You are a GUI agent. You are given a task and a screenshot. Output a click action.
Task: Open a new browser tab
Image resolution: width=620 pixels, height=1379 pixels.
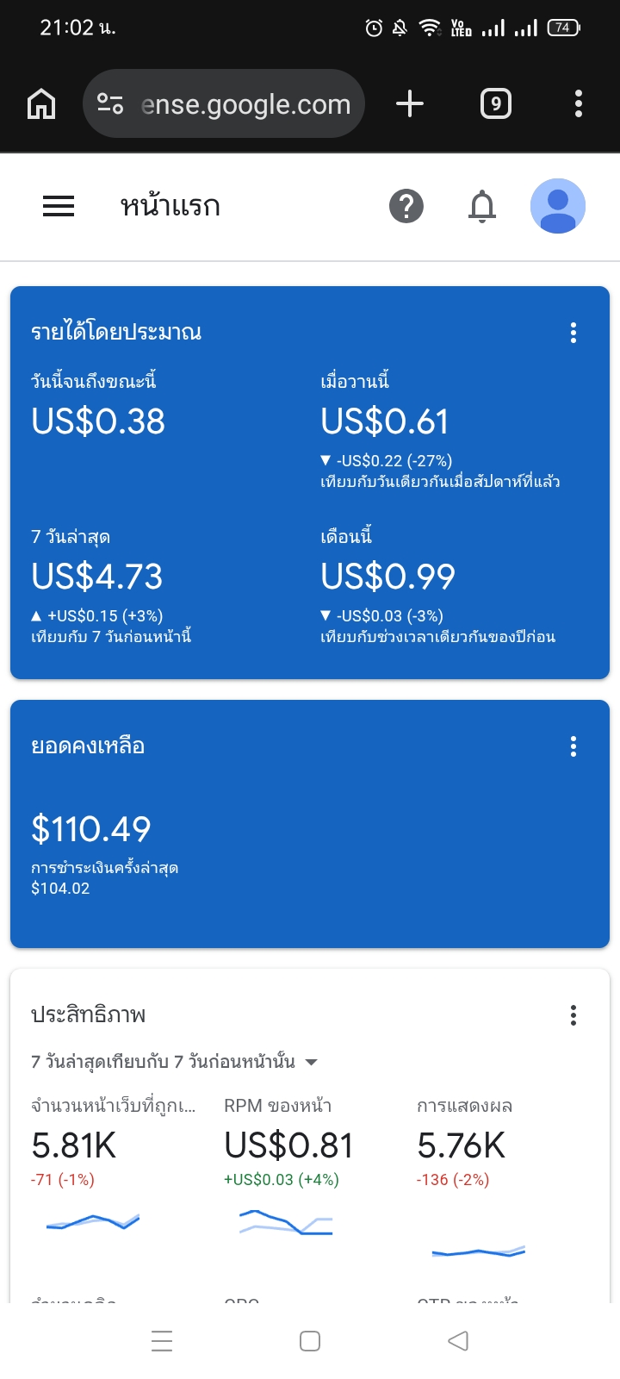pos(410,104)
